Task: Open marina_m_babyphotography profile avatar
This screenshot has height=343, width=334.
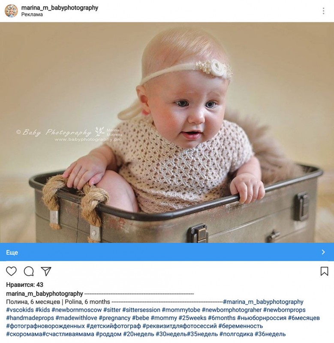Action: [x=11, y=11]
